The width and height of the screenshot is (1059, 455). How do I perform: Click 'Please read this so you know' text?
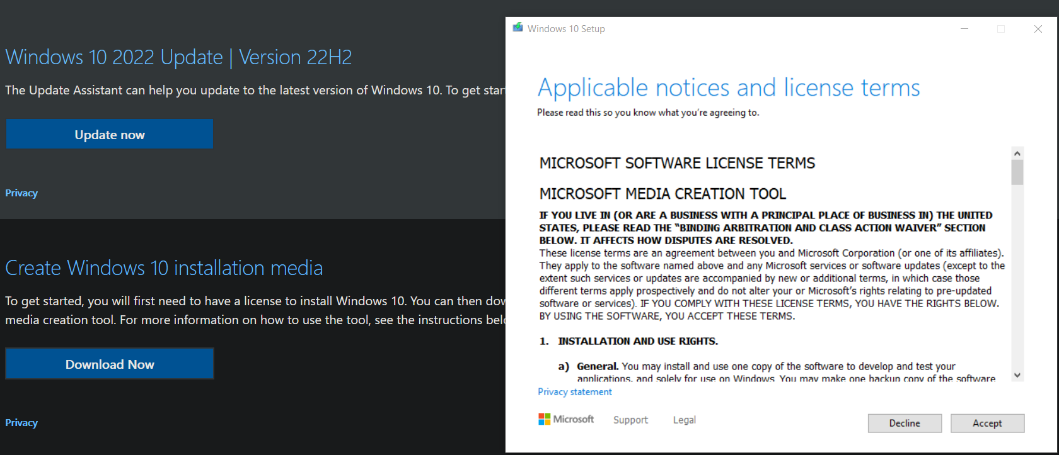click(648, 113)
